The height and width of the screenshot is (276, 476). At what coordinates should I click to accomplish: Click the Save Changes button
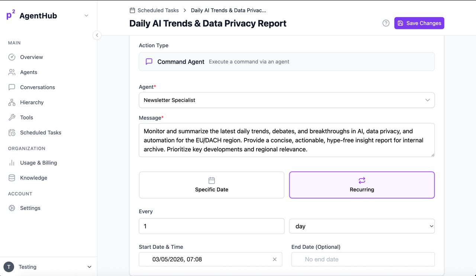pos(419,23)
